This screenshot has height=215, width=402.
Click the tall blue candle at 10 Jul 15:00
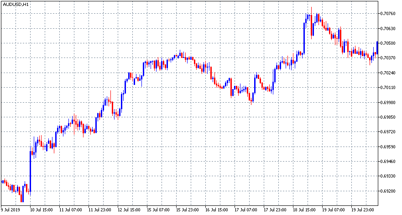pyautogui.click(x=30, y=171)
